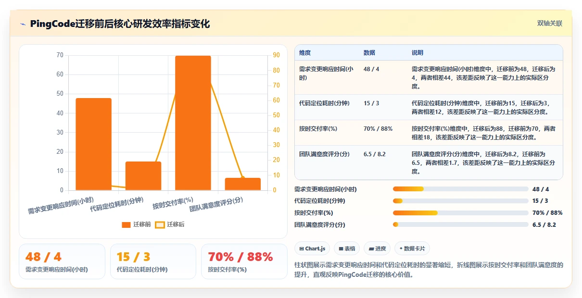Click the PingCode迁移前后核心研发效率指标变化 title

[120, 24]
